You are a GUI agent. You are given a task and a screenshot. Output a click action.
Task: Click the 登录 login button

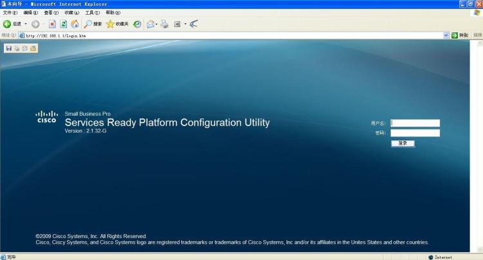point(403,144)
